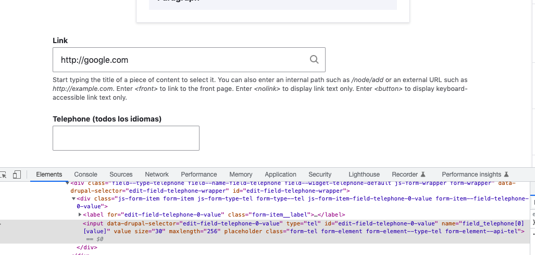Open the Sources tab
Screen dimensions: 535x255
click(121, 175)
